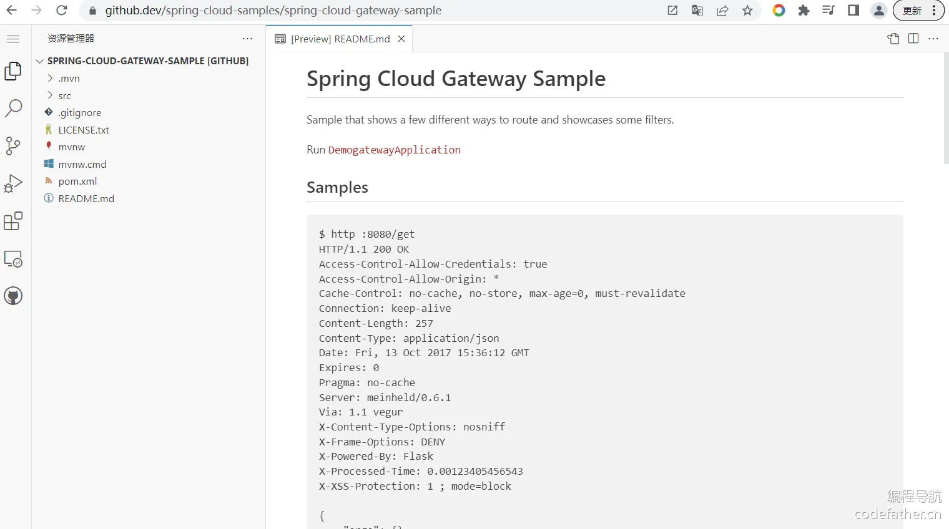Click 'Content-Length: 257' line
Screen dimensions: 949x529
376,323
